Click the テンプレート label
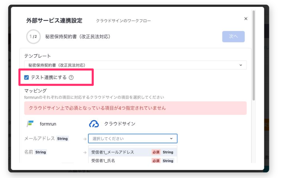The image size is (282, 178). click(x=38, y=56)
